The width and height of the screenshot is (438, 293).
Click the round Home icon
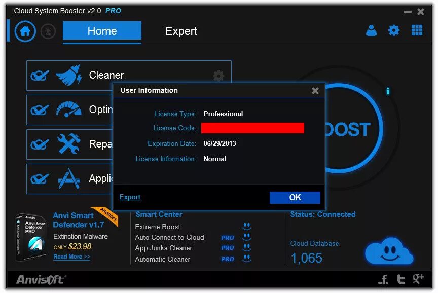(x=25, y=31)
